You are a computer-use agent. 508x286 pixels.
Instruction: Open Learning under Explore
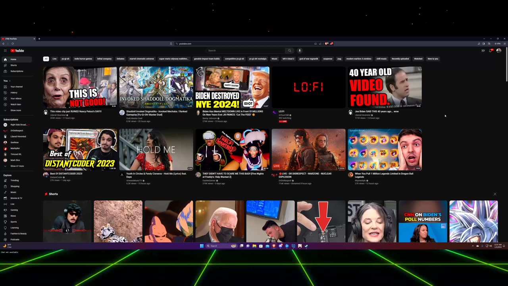(17, 228)
